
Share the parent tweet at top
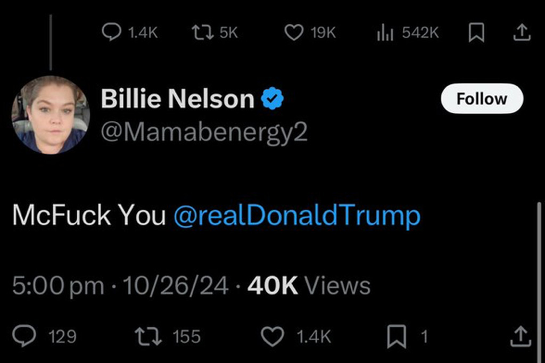tap(522, 33)
